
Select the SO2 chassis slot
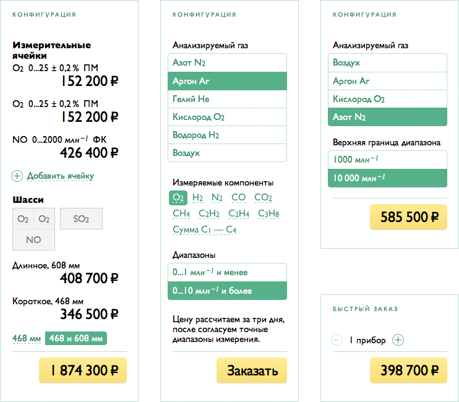tap(81, 219)
